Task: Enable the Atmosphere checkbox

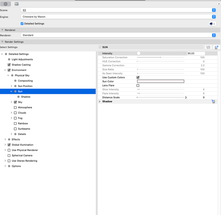Action: pyautogui.click(x=15, y=107)
